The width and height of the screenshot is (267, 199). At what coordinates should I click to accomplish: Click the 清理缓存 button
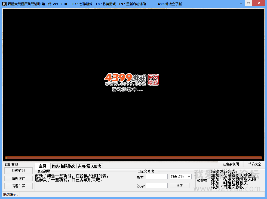click(19, 179)
